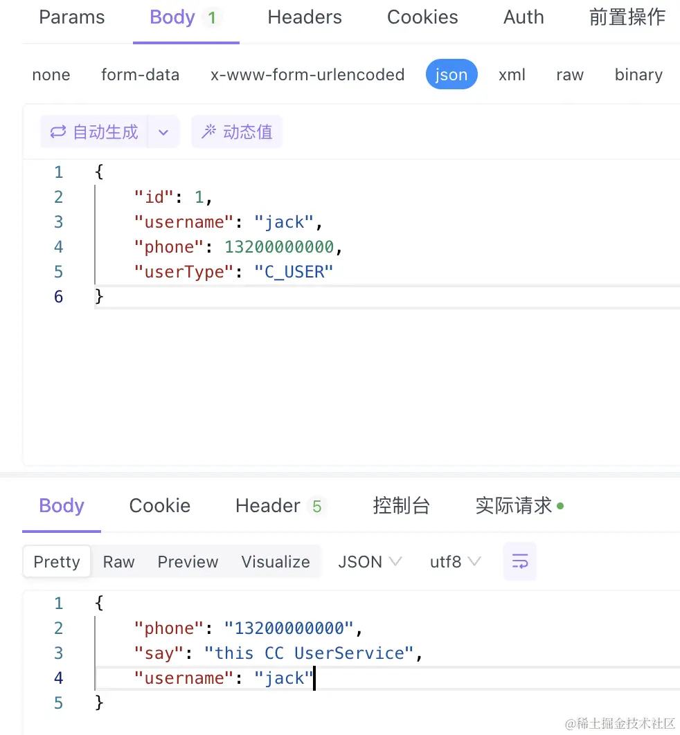The image size is (680, 735).
Task: Switch to the 控制台 console tab
Action: pos(401,506)
